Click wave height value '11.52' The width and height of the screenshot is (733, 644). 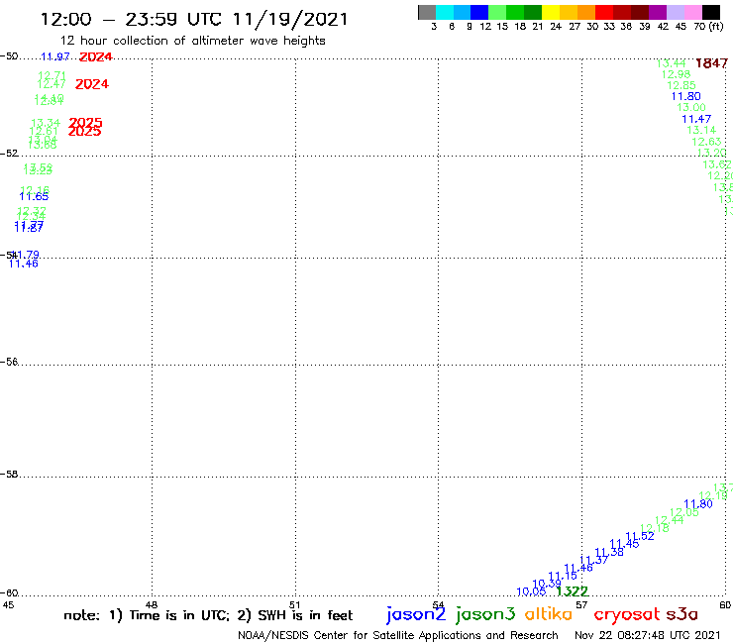tap(640, 536)
